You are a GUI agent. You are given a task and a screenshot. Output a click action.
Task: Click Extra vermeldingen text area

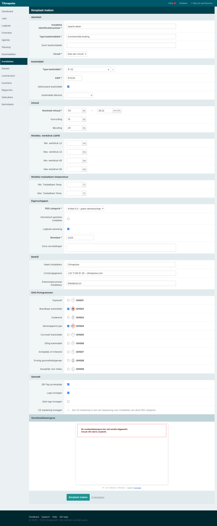click(x=121, y=248)
